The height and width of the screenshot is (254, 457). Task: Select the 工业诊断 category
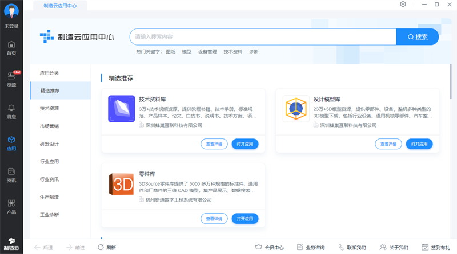coord(61,215)
